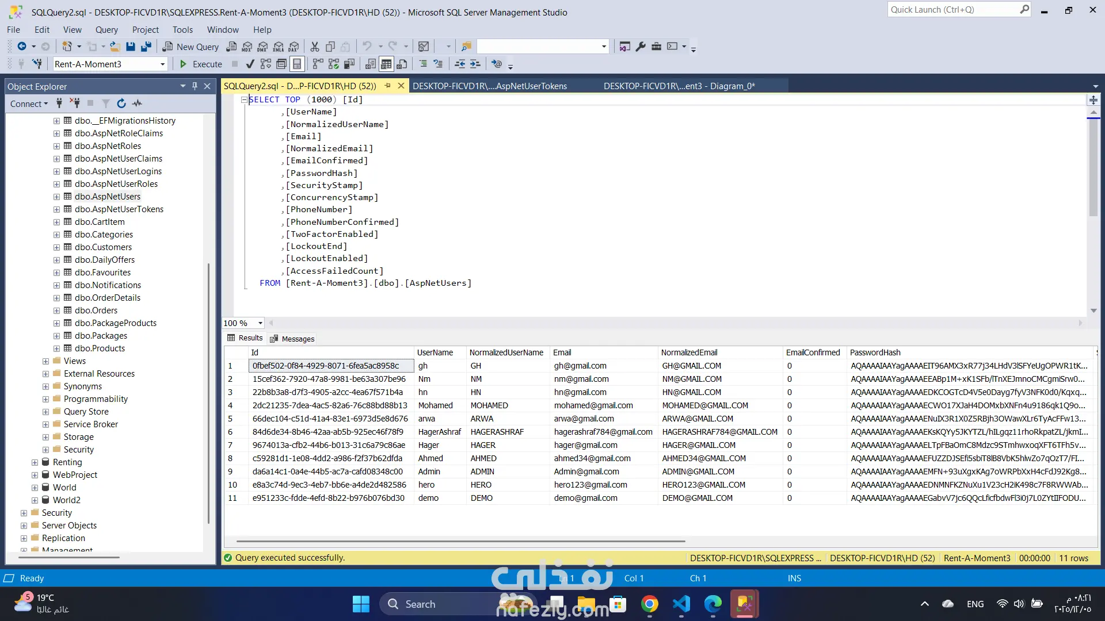Image resolution: width=1105 pixels, height=621 pixels.
Task: Open the 100 % zoom dropdown
Action: (x=260, y=323)
